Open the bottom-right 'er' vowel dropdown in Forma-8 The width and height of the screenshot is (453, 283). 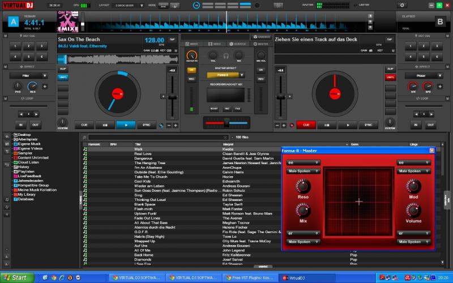pos(414,233)
